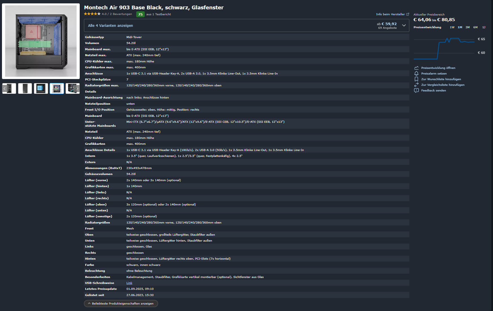
Task: Click the PCI-Steckplätze row label
Action: coord(98,79)
